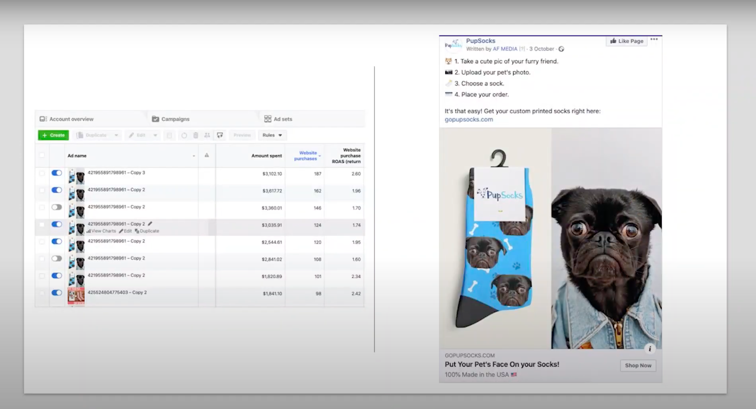
Task: Click the pencil icon beside the highlighted Copy 2 name
Action: [x=150, y=224]
